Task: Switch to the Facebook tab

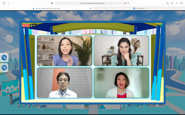Action: 139,8
